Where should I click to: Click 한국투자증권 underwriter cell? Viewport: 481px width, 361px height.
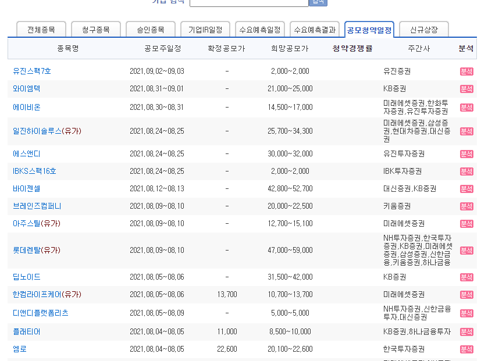[x=404, y=349]
